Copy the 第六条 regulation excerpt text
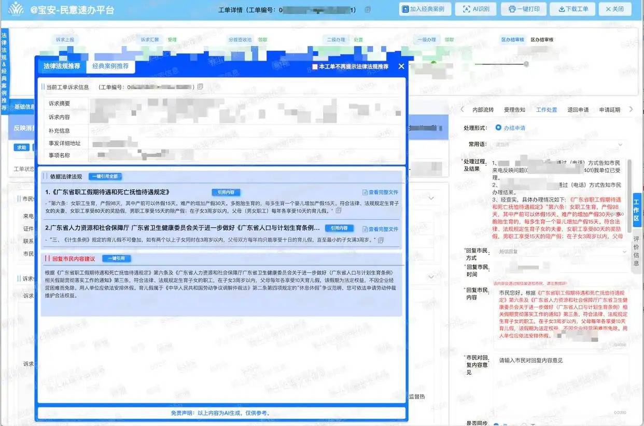 click(339, 210)
